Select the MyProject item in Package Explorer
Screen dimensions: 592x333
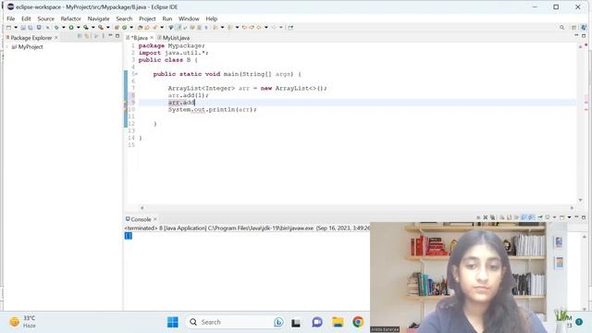click(x=31, y=47)
